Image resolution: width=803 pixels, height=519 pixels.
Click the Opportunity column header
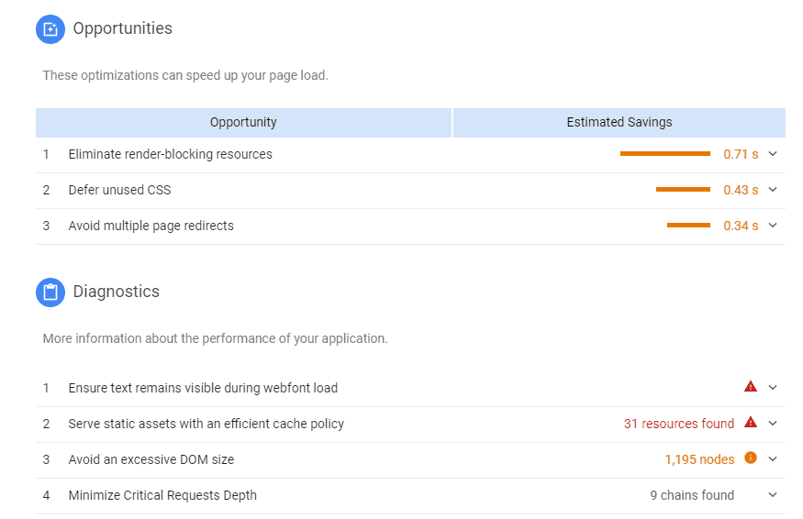tap(243, 122)
